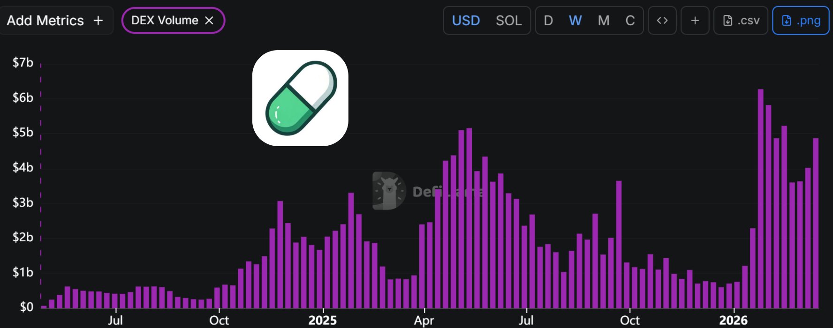
Task: Select weekly (W) interval
Action: pyautogui.click(x=575, y=21)
